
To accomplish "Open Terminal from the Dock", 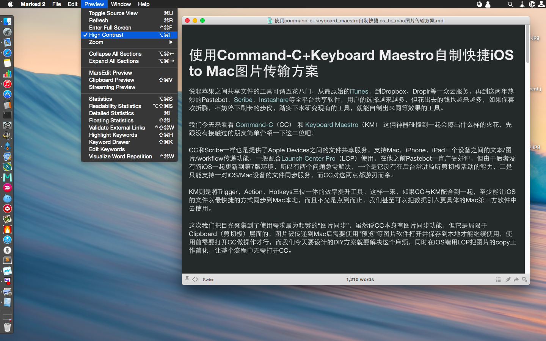I will point(7,115).
